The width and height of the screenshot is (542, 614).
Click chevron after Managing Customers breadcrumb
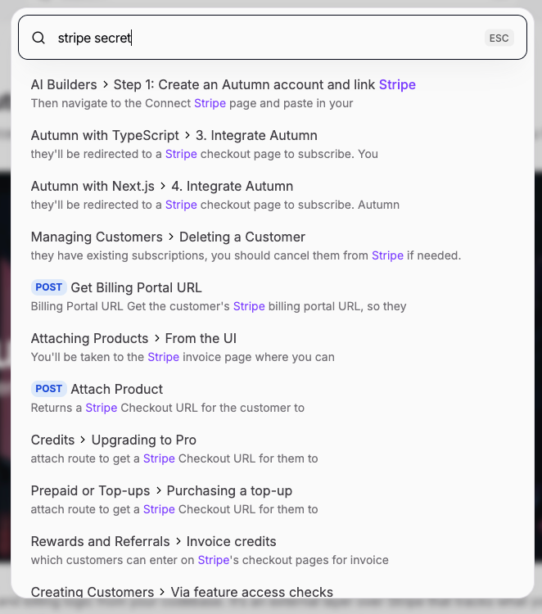[171, 237]
